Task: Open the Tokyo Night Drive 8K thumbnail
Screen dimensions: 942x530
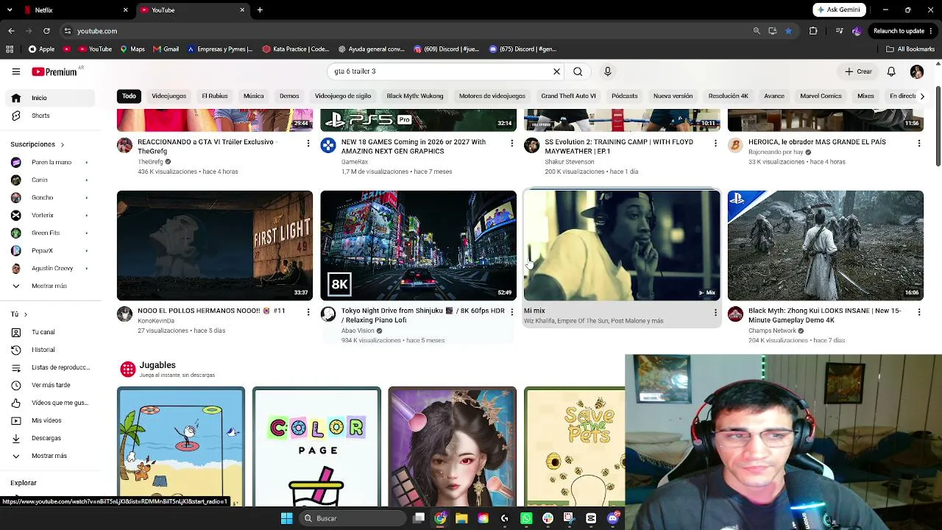Action: click(418, 246)
